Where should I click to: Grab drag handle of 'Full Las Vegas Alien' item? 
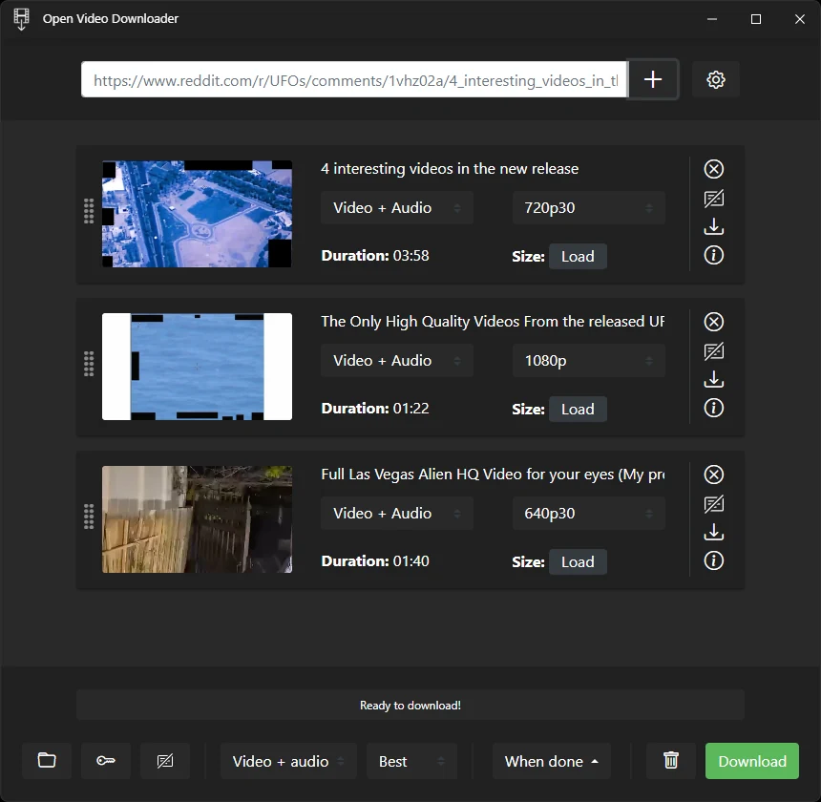tap(89, 517)
